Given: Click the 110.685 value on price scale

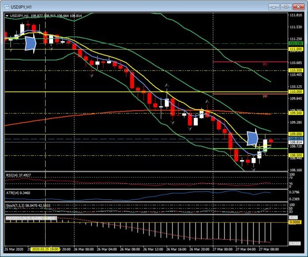Looking at the screenshot, I should (296, 63).
